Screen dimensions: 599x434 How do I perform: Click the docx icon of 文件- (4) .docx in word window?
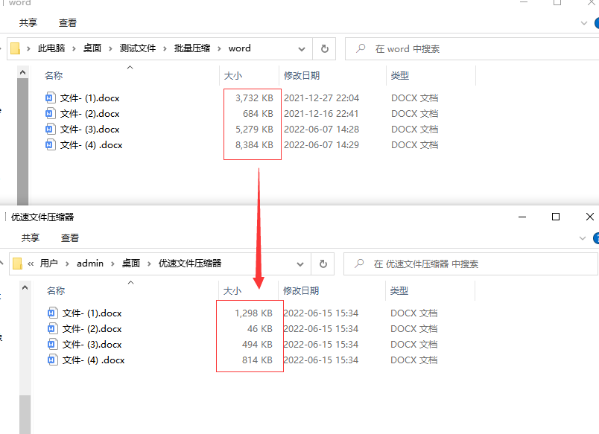[50, 145]
